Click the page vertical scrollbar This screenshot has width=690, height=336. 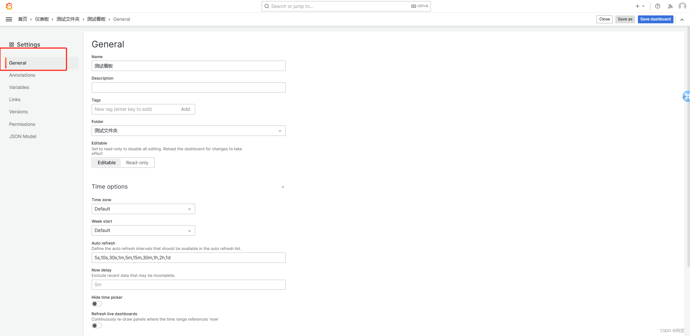point(688,147)
